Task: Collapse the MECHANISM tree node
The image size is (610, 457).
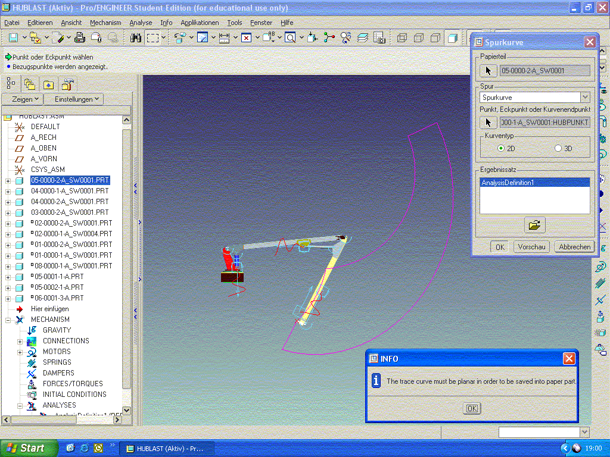Action: tap(8, 320)
